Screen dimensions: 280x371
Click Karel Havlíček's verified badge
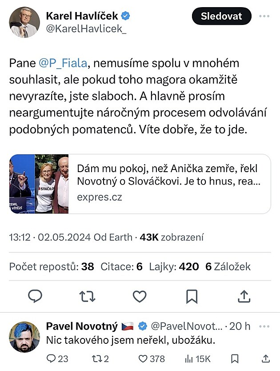(x=126, y=15)
